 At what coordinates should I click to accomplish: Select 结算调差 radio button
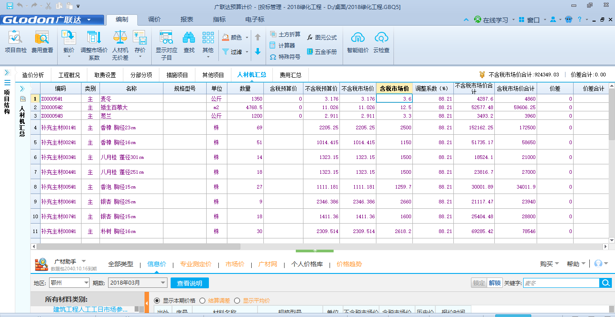(202, 301)
